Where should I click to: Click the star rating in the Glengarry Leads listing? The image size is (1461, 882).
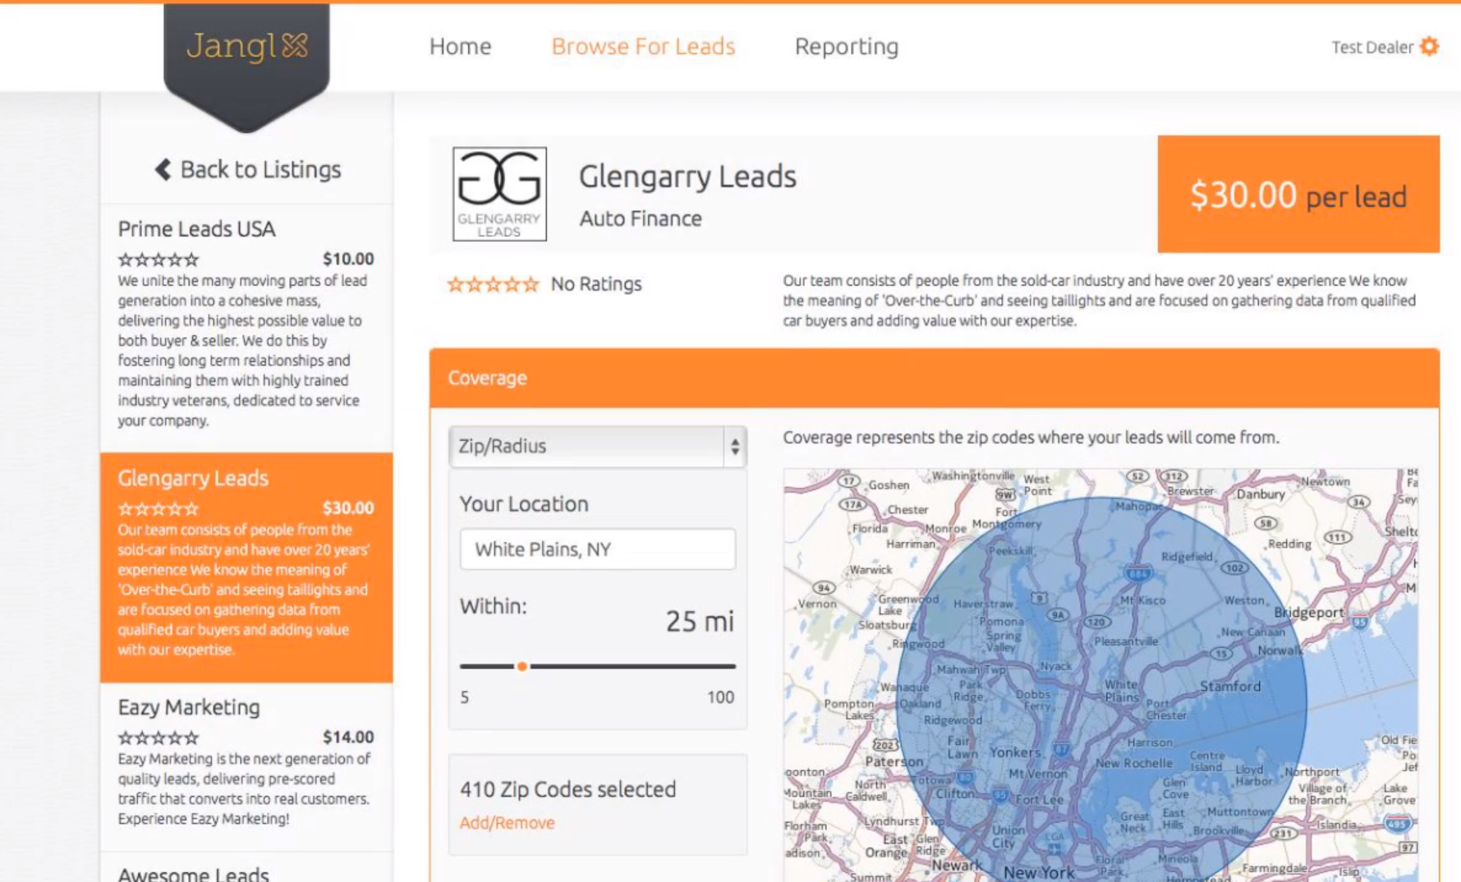coord(158,508)
